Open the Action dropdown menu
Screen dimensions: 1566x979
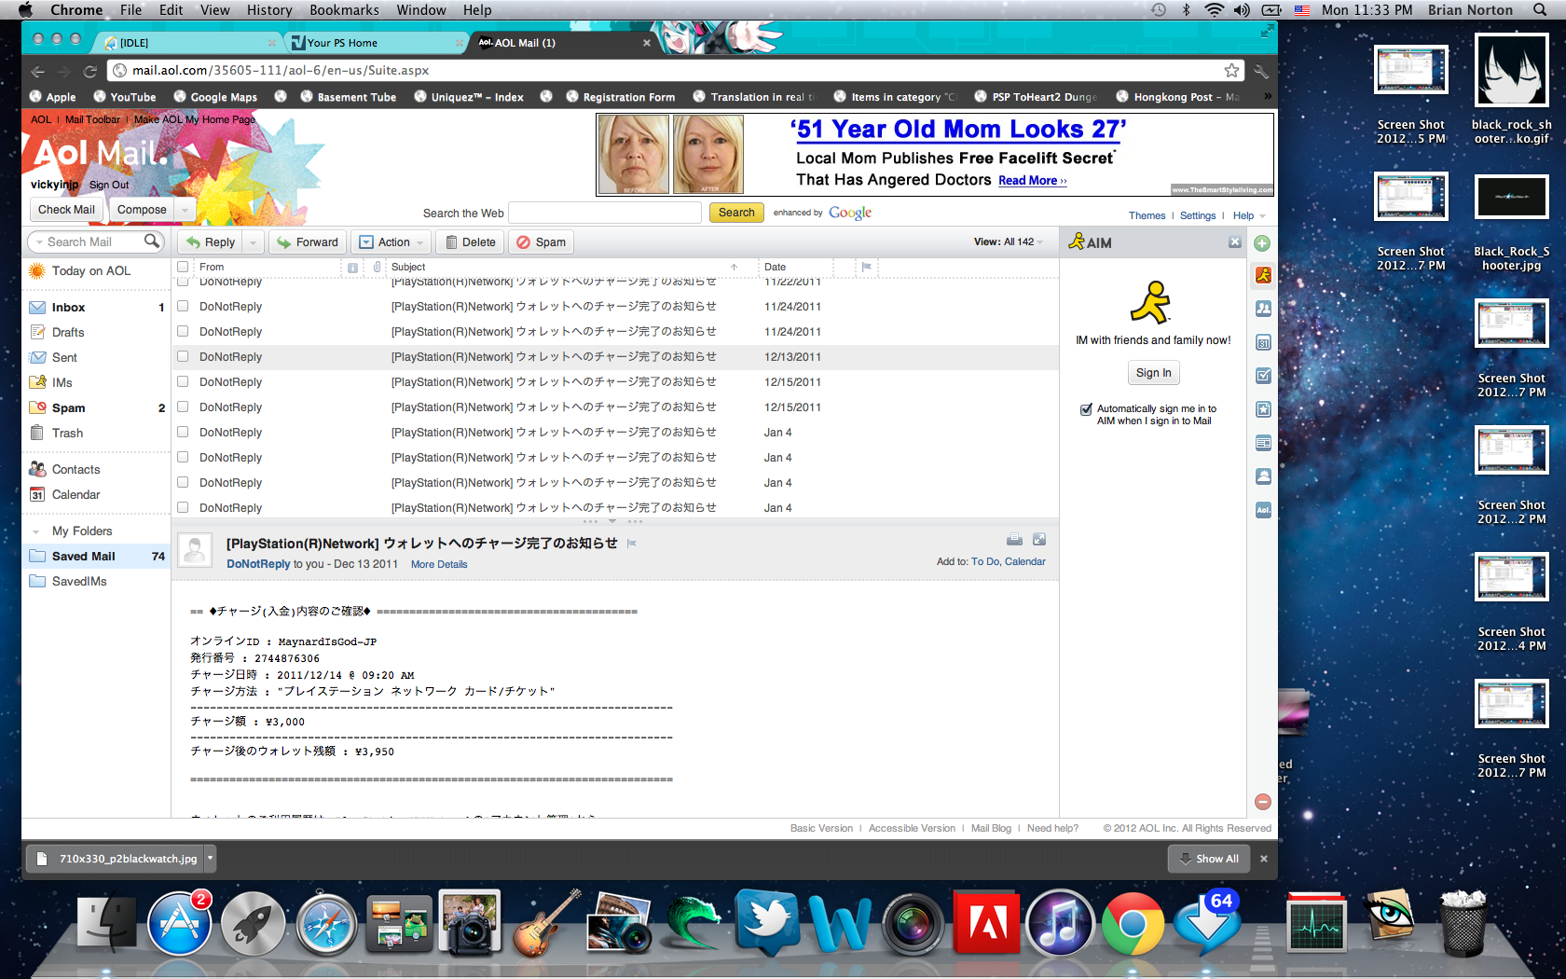click(x=391, y=242)
